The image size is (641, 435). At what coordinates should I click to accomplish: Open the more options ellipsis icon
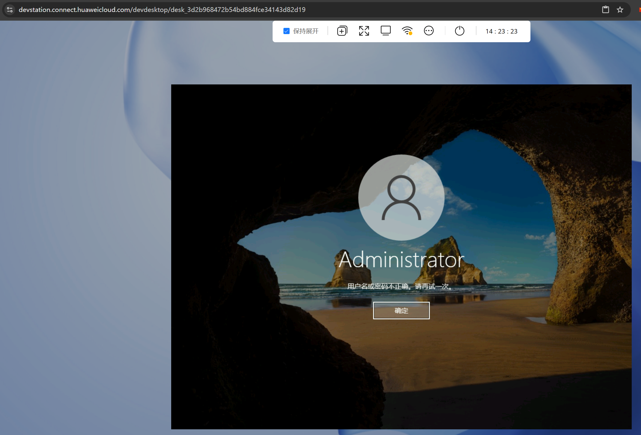pos(428,31)
